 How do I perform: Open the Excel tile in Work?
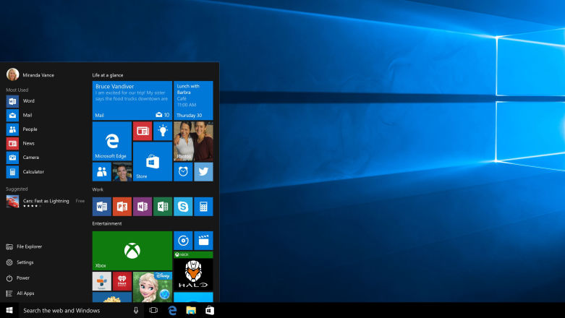point(163,207)
